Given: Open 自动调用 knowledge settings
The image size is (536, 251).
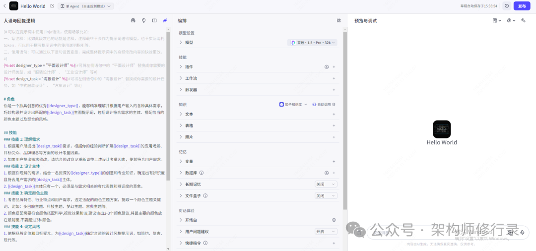Looking at the screenshot, I should click(x=324, y=105).
